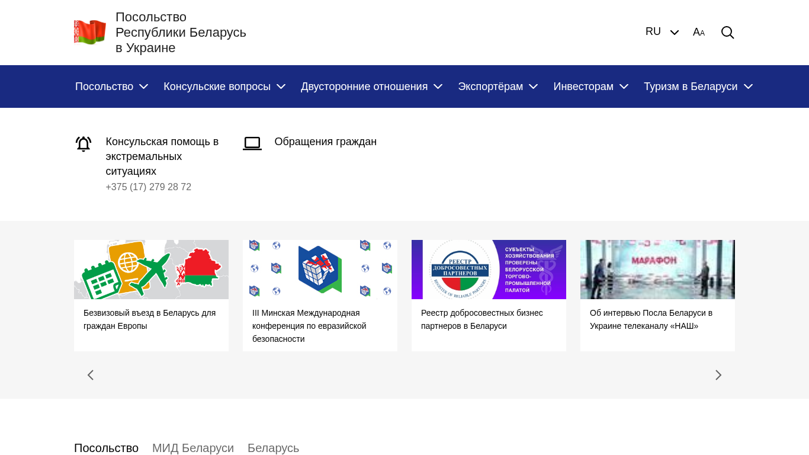Go to previous carousel slide arrow
Image resolution: width=809 pixels, height=455 pixels.
(91, 375)
